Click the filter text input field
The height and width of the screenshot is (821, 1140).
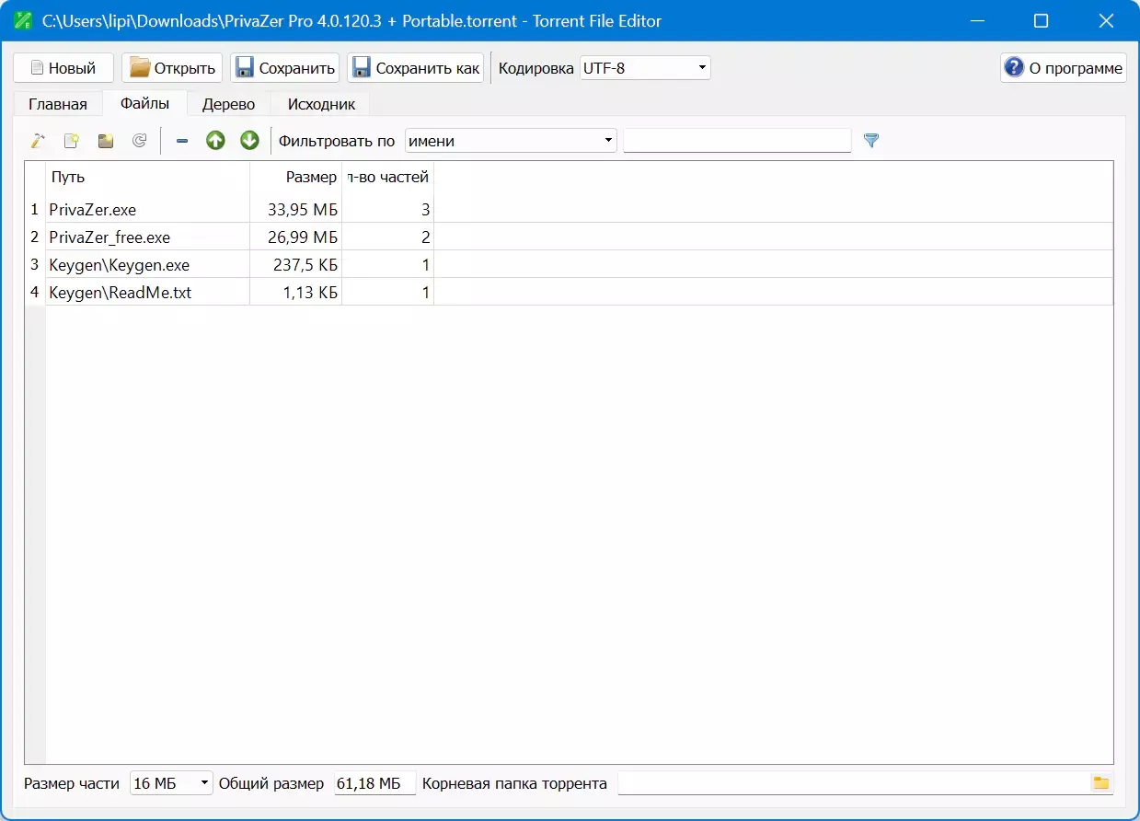point(737,141)
